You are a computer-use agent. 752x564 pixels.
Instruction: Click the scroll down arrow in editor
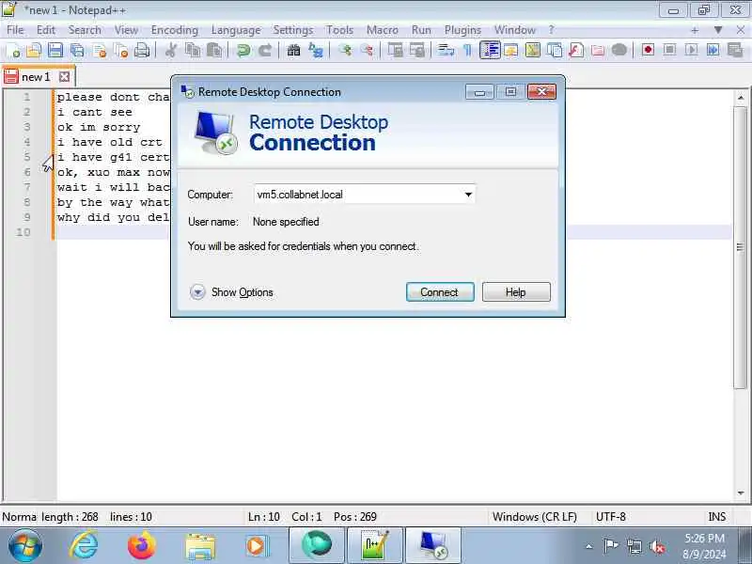pyautogui.click(x=740, y=493)
